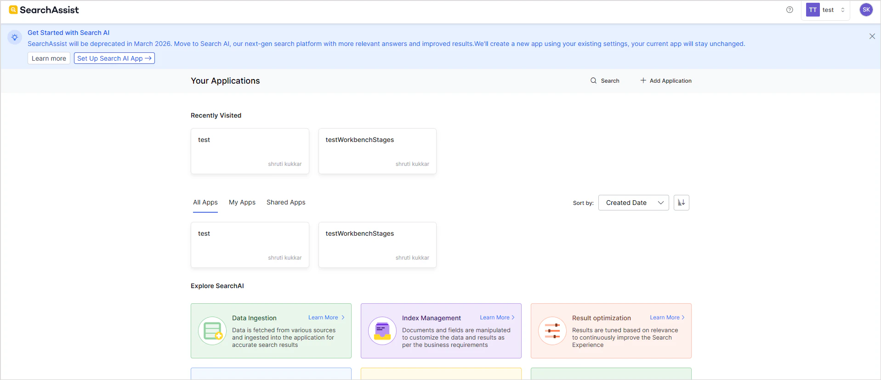Click the Learn more button in banner
Viewport: 881px width, 380px height.
pyautogui.click(x=49, y=58)
